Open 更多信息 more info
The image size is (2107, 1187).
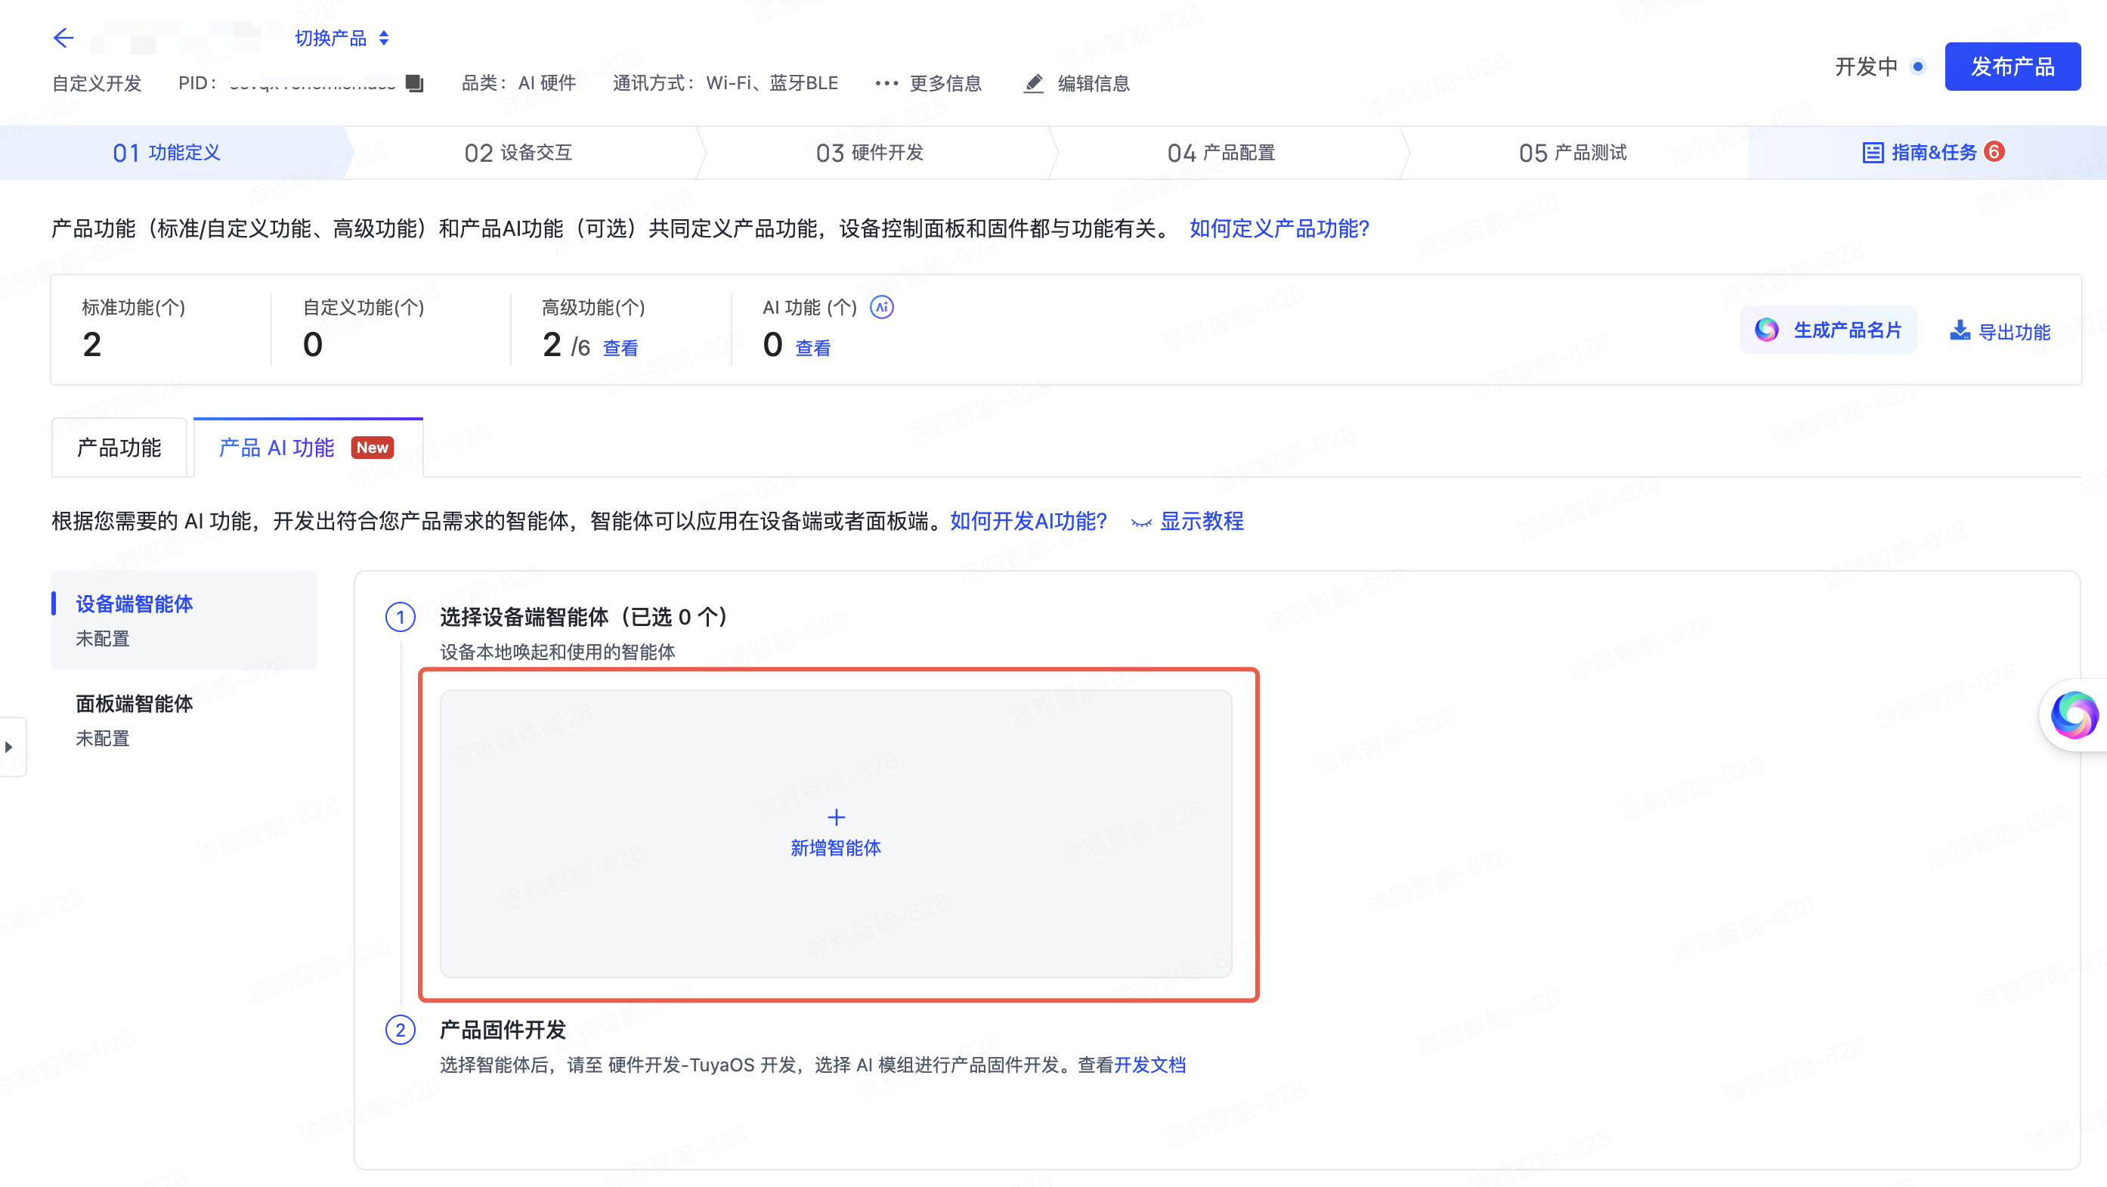click(x=928, y=82)
